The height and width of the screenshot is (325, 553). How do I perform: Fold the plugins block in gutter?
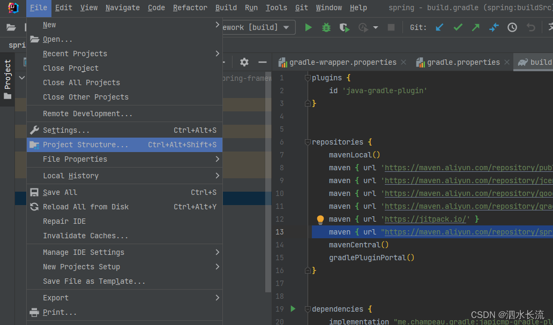click(x=307, y=78)
